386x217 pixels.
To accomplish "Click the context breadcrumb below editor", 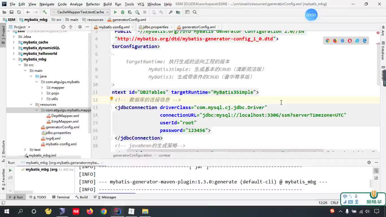I will [x=164, y=155].
